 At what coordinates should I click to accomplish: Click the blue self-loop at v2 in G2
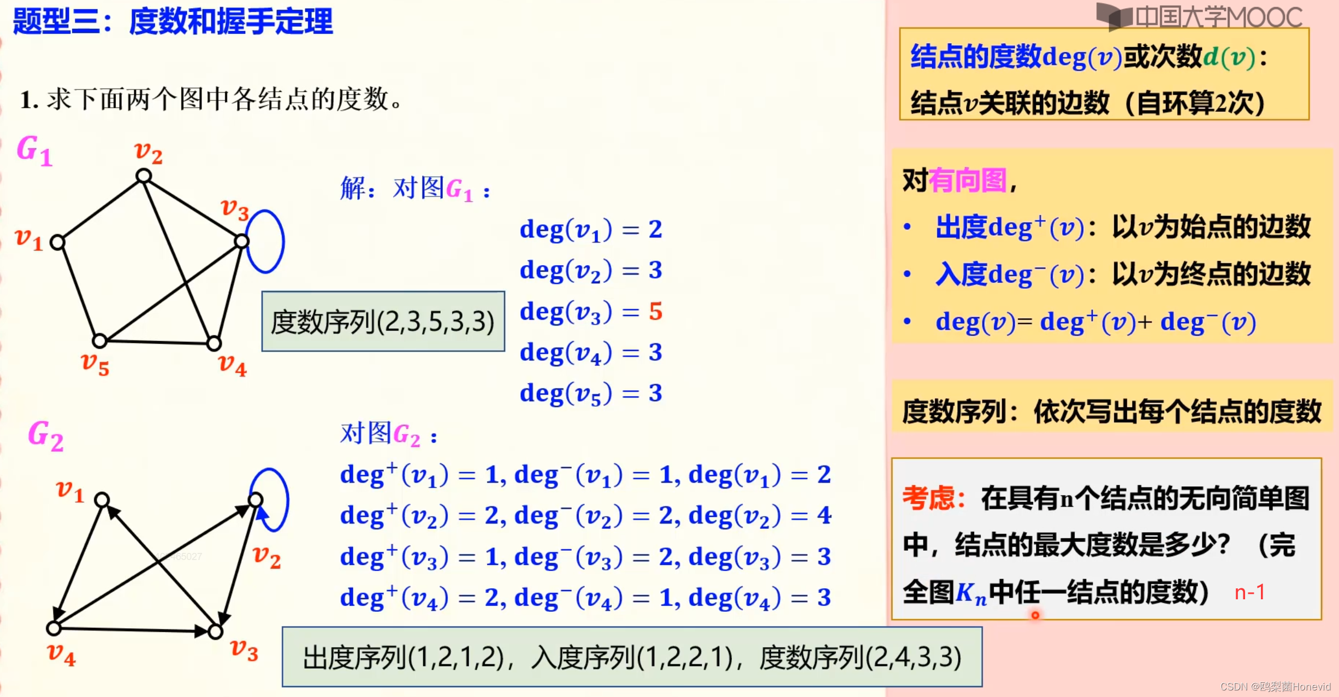270,499
